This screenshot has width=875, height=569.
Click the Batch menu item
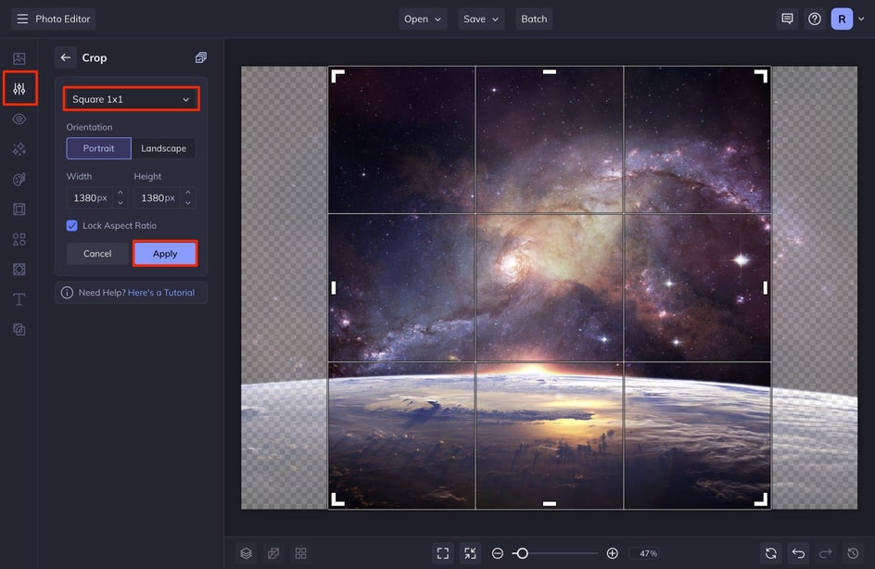pyautogui.click(x=534, y=19)
